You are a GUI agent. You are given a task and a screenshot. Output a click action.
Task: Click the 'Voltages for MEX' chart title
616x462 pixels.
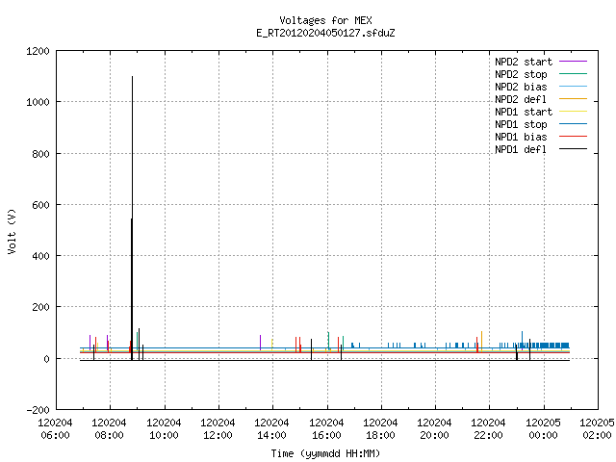325,20
